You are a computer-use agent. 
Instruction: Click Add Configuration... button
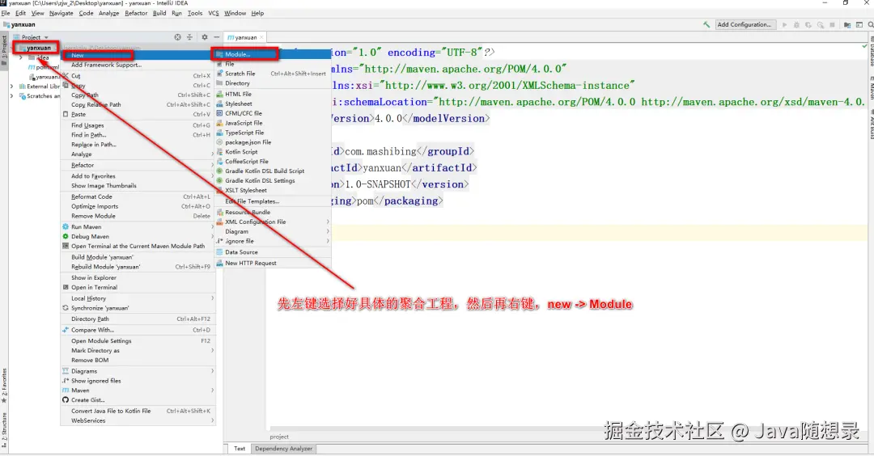745,24
